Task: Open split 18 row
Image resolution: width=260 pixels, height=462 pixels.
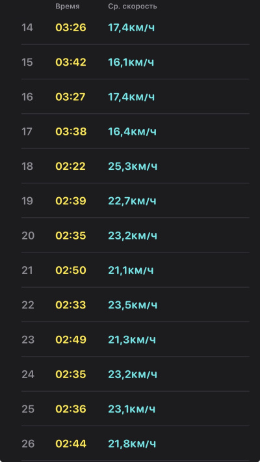Action: pos(135,166)
